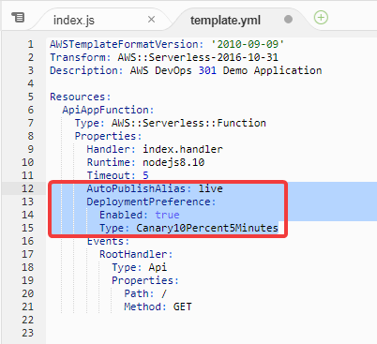Open the tab list menu icon

(18, 17)
